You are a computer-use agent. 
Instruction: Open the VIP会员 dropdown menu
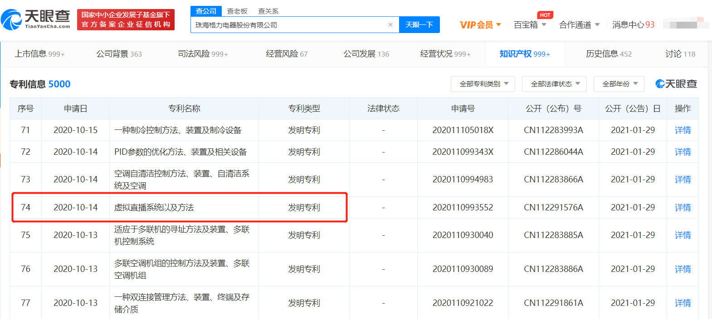[480, 25]
